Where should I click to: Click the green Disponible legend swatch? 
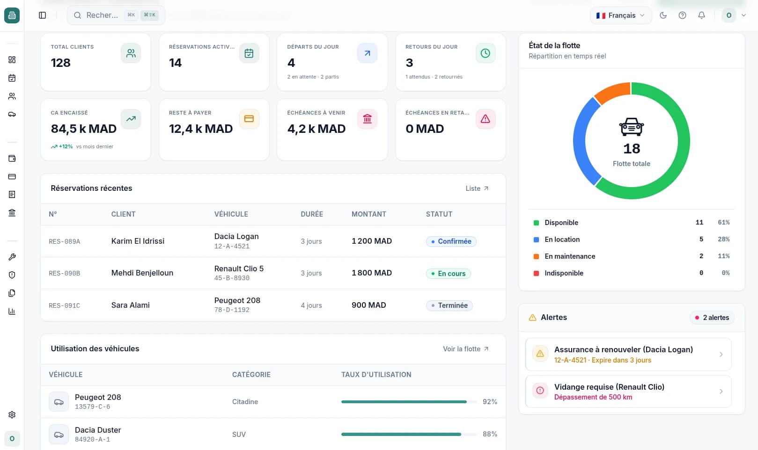(x=536, y=223)
